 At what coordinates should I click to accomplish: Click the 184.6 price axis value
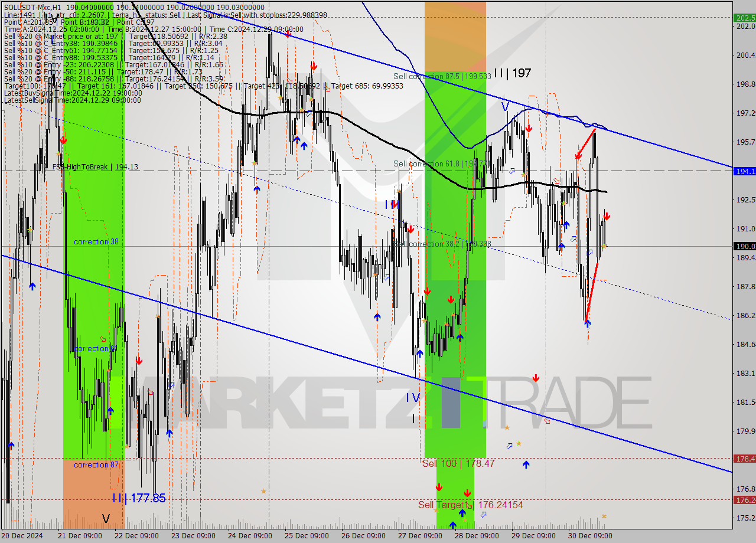tap(745, 344)
